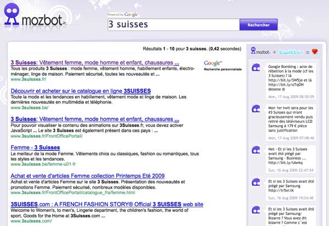Click the 'Mon 1er twit sera pour' tweet text

click(x=291, y=119)
